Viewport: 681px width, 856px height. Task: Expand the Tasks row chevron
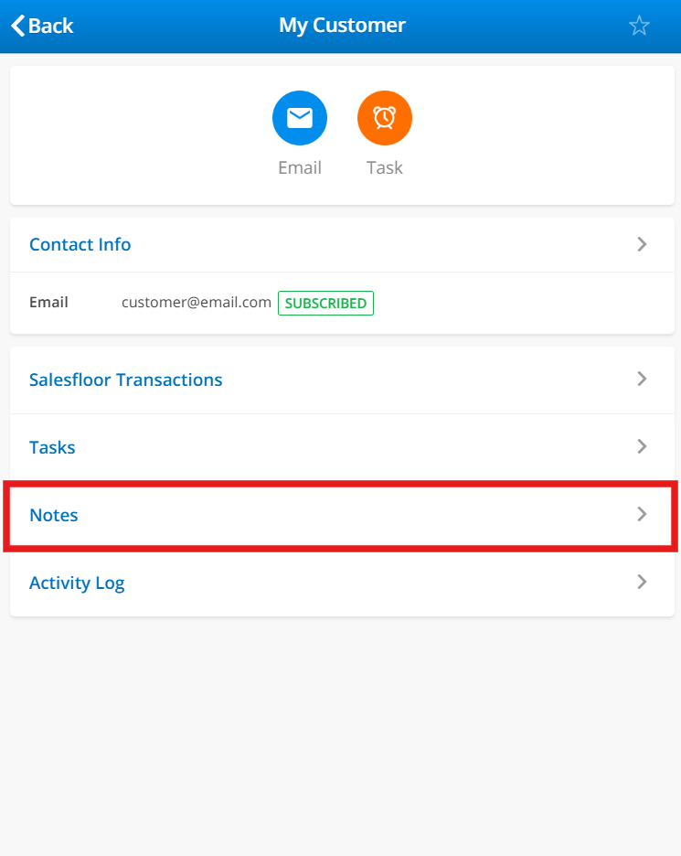tap(642, 446)
